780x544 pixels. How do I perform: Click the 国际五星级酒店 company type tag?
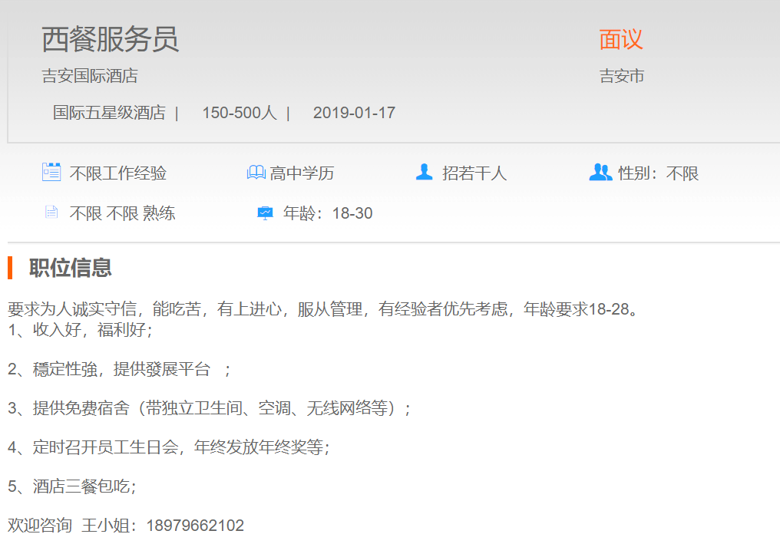(109, 113)
